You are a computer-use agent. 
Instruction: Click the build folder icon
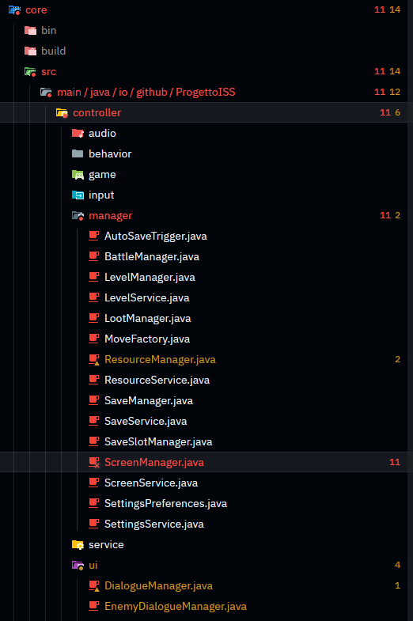(x=31, y=51)
